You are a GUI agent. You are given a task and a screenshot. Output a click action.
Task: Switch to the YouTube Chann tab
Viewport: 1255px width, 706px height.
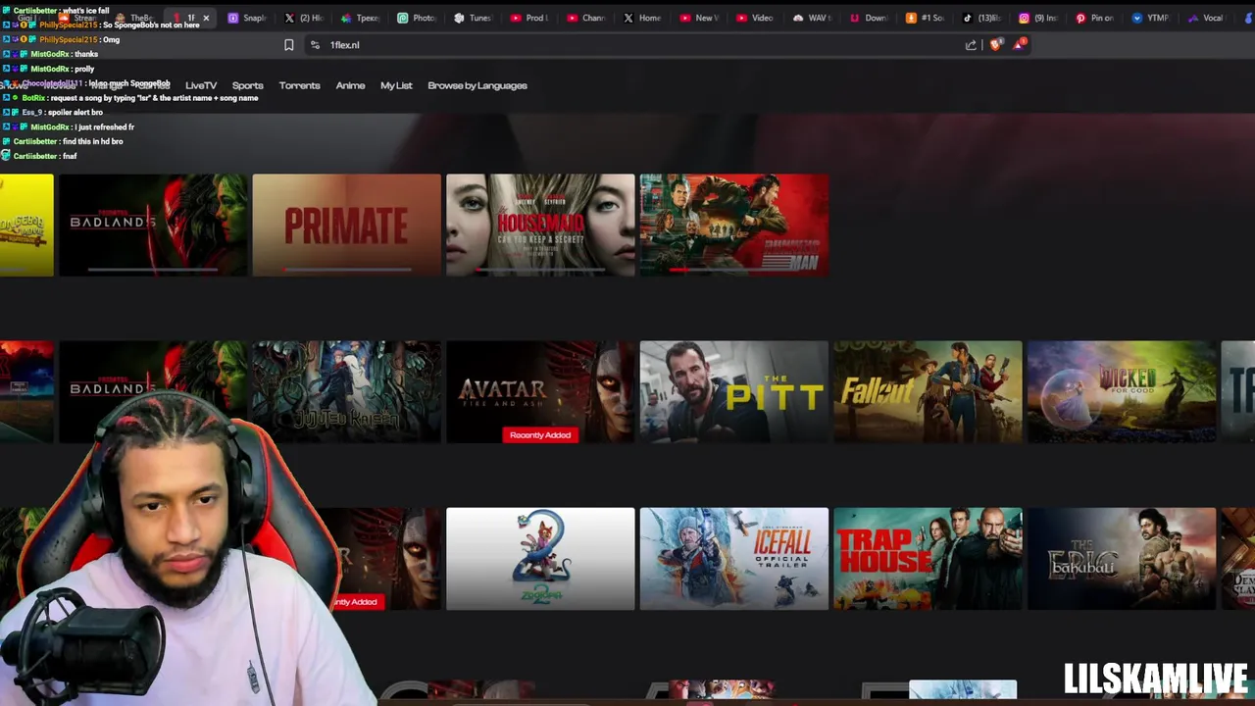(587, 18)
